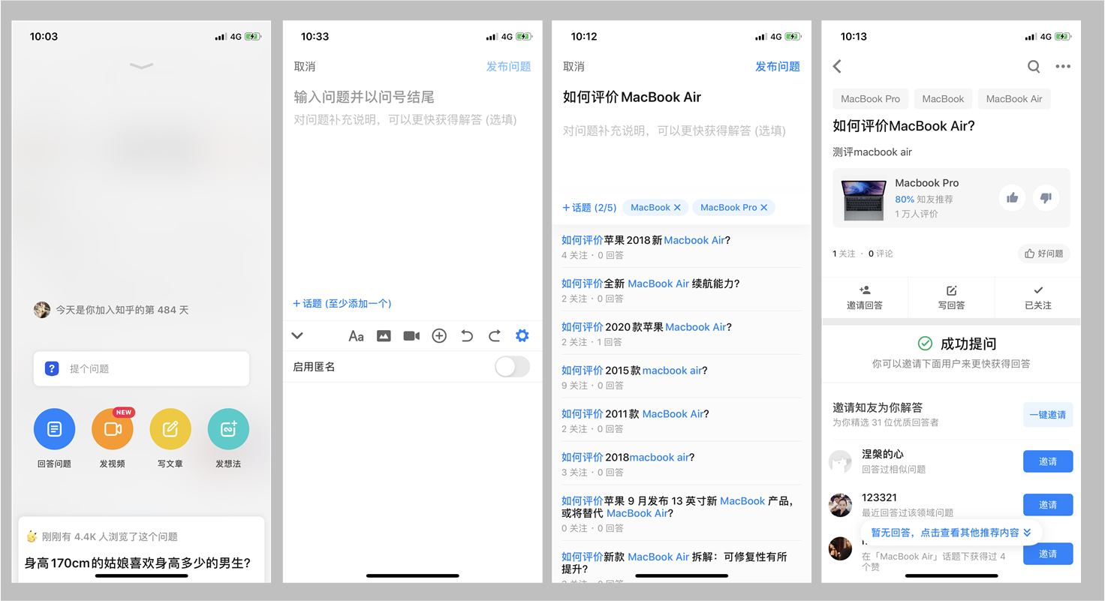Screen dimensions: 1105x601
Task: Select the MacBook topic tag
Action: click(x=943, y=99)
